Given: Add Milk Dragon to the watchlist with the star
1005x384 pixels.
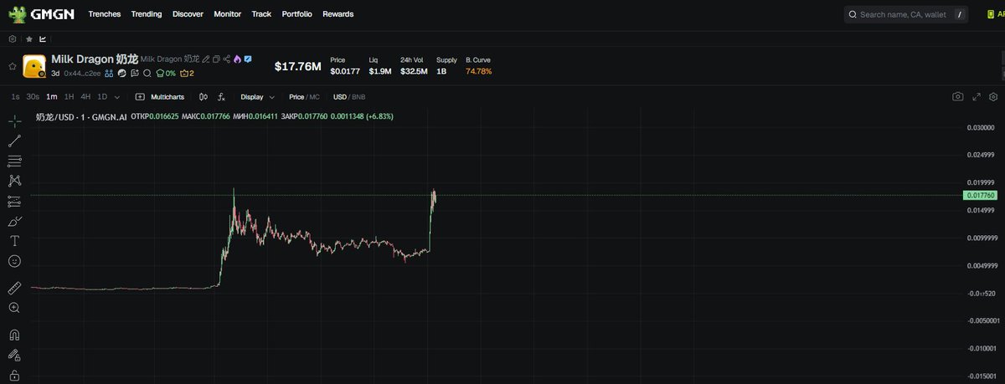Looking at the screenshot, I should [12, 65].
